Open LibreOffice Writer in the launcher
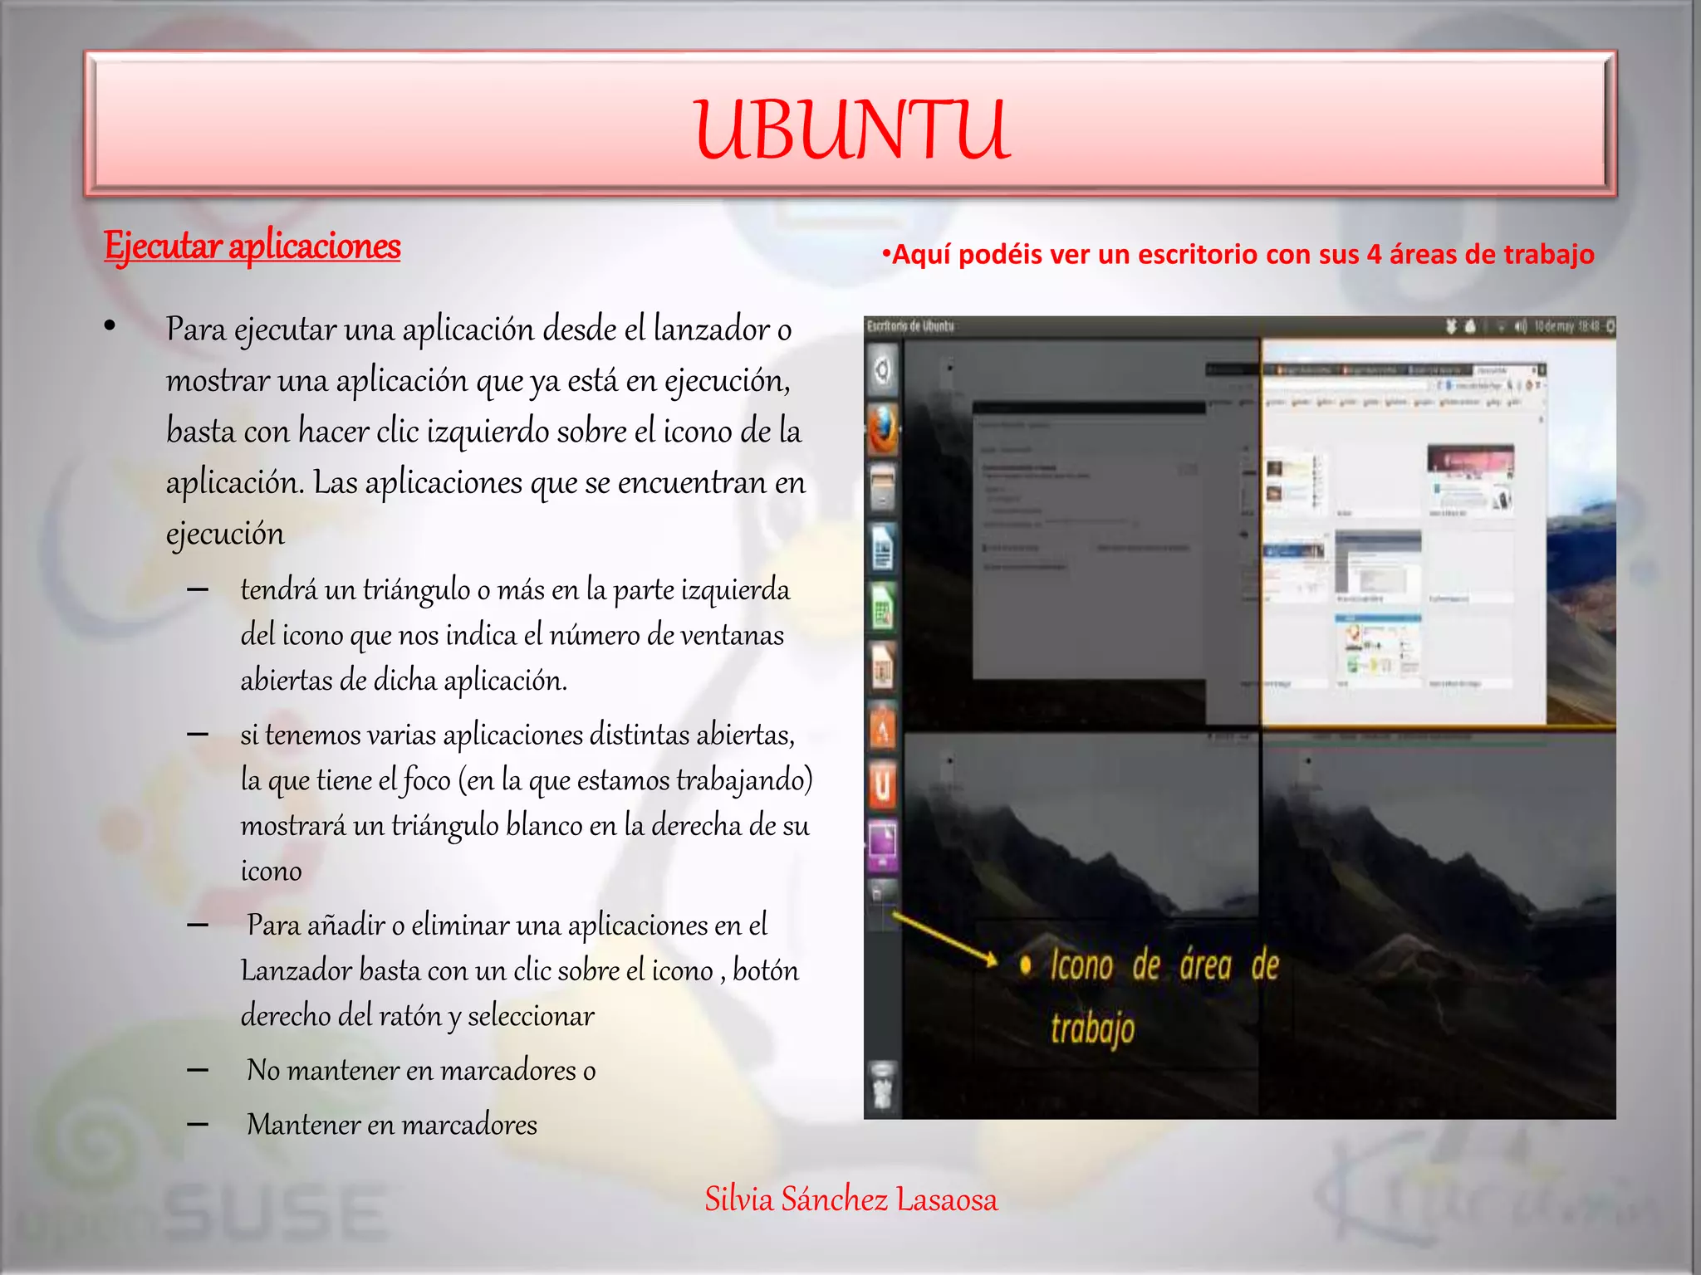The width and height of the screenshot is (1701, 1275). (883, 548)
